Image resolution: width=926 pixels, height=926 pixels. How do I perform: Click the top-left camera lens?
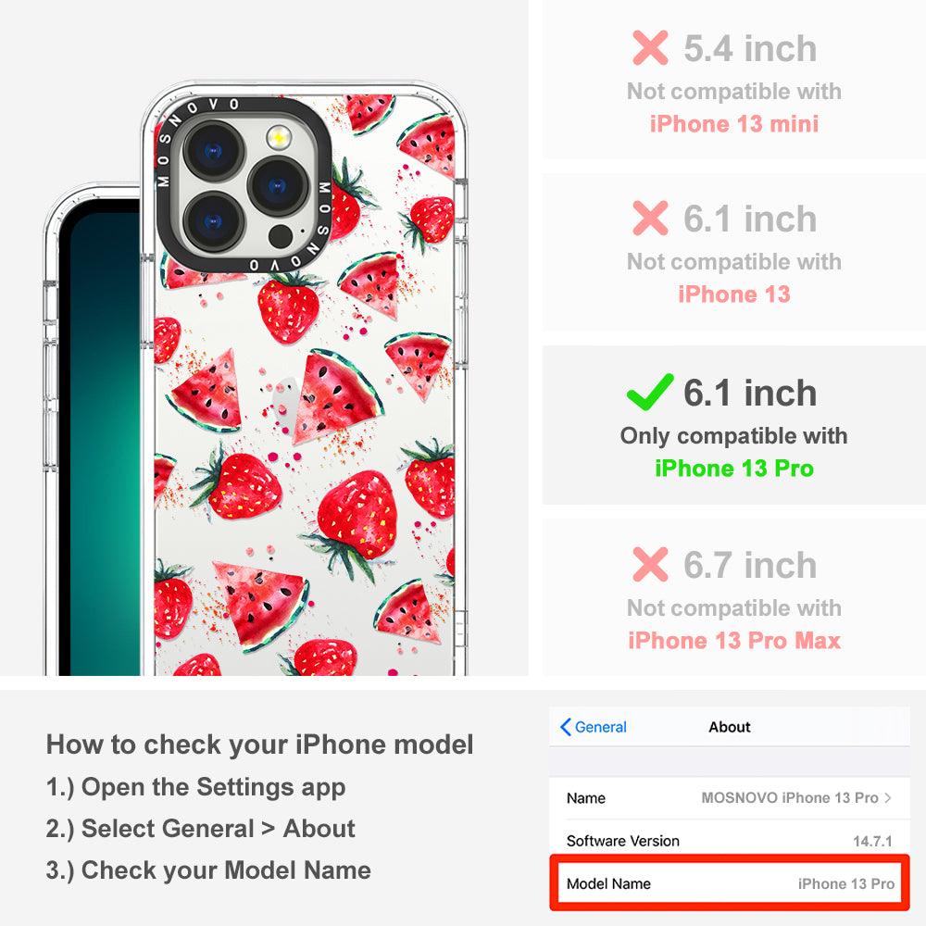pos(214,151)
